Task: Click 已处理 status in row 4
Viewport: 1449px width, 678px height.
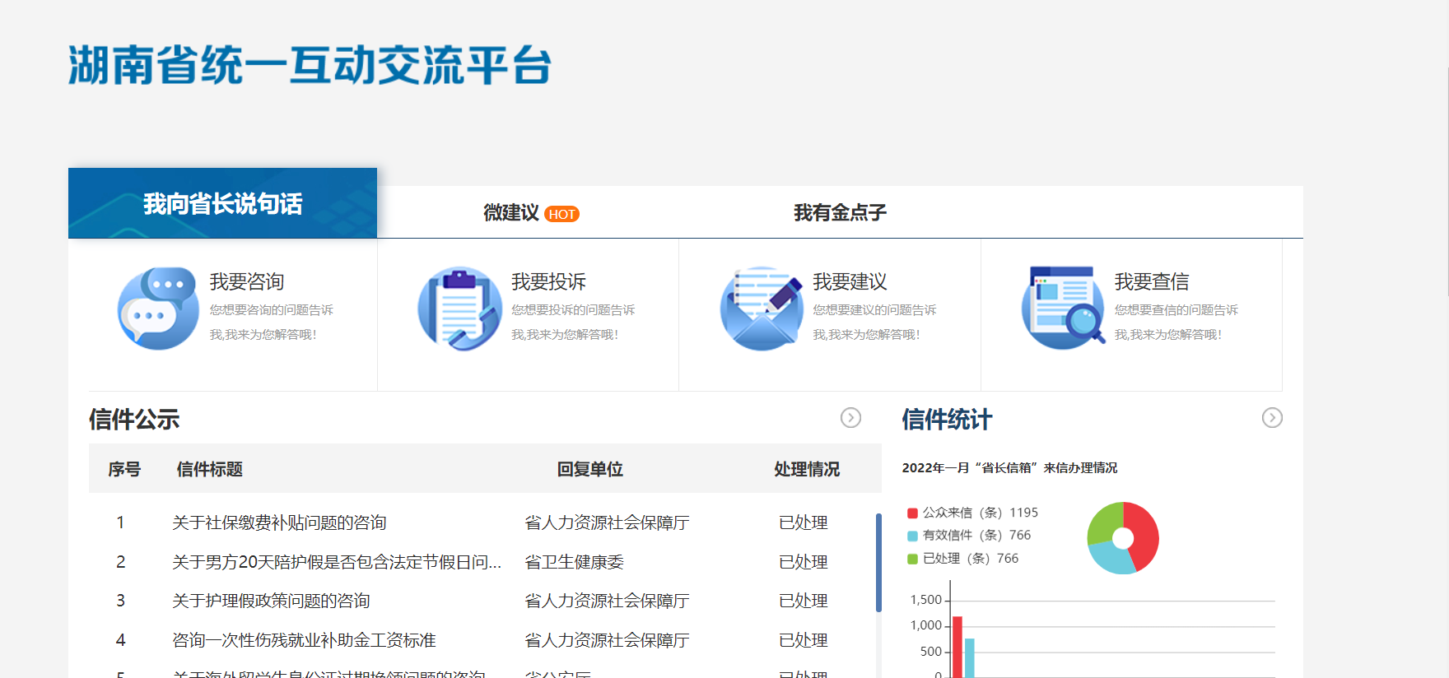Action: (x=804, y=640)
